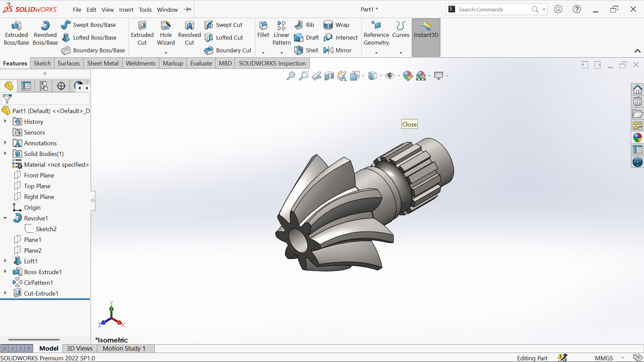Collapse the Revolve1 feature node

pyautogui.click(x=5, y=218)
